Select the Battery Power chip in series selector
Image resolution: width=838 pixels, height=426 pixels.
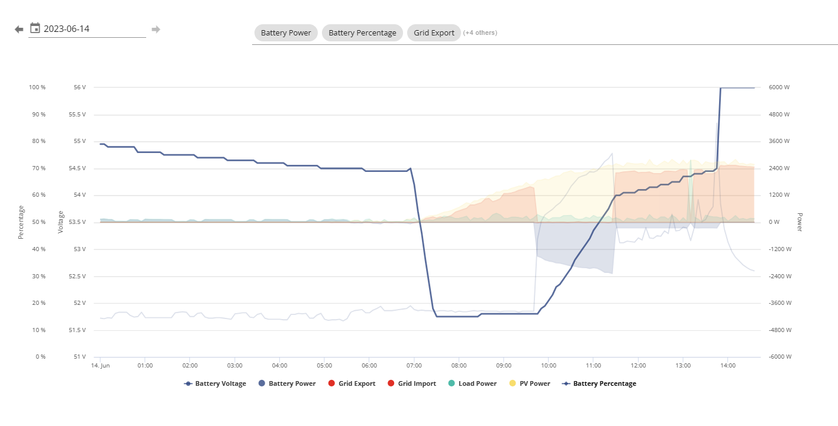tap(286, 33)
